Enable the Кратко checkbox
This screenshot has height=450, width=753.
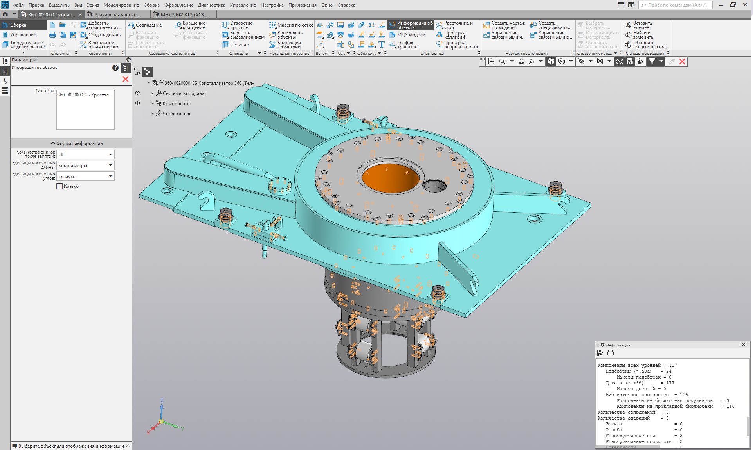click(x=59, y=186)
